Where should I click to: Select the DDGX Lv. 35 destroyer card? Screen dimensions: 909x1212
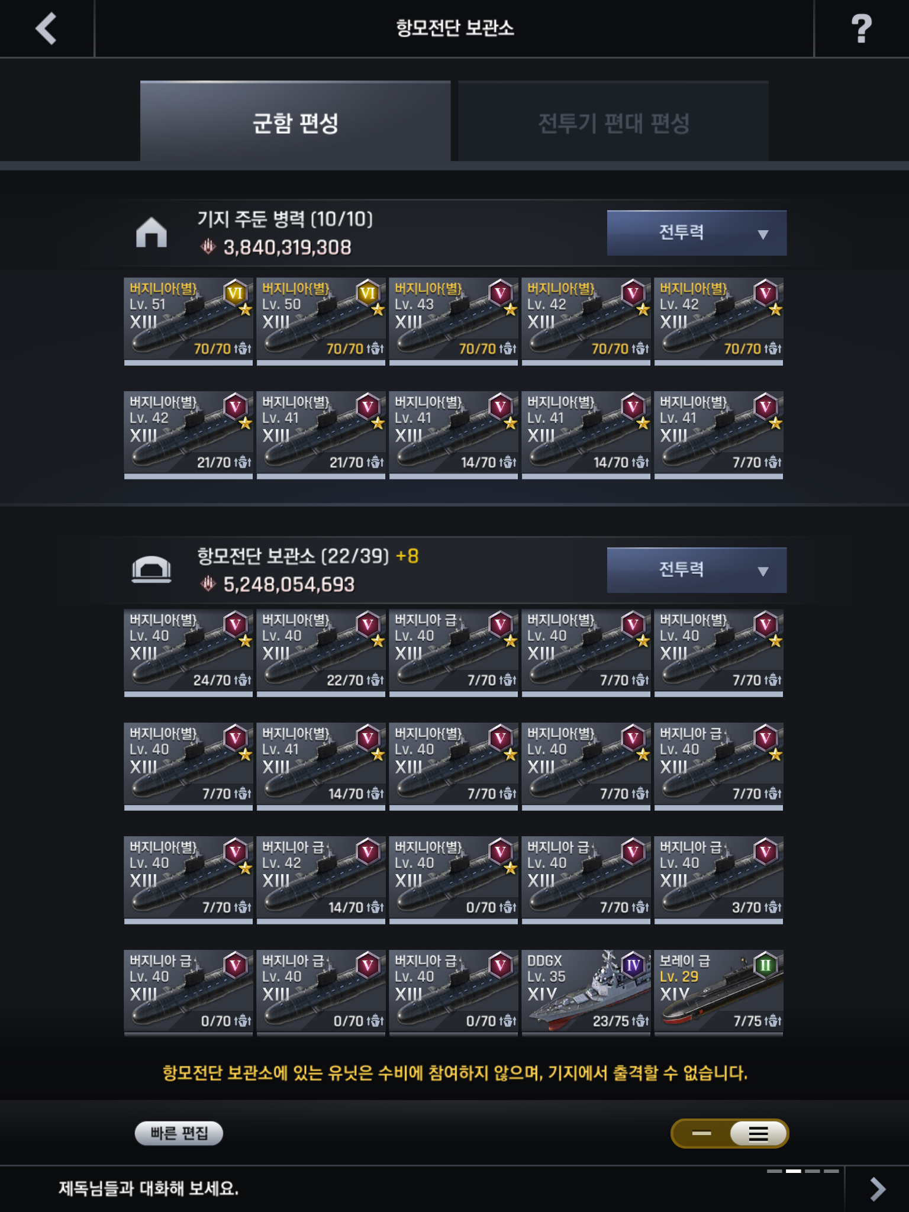click(586, 993)
